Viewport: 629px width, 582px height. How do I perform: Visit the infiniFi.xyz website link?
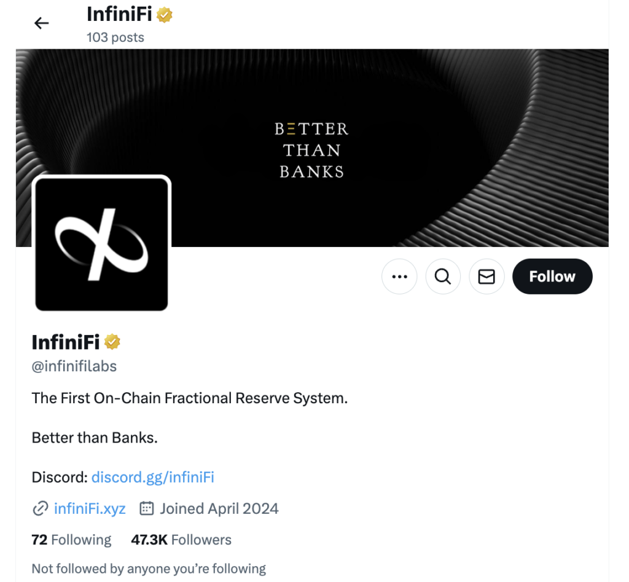click(90, 508)
